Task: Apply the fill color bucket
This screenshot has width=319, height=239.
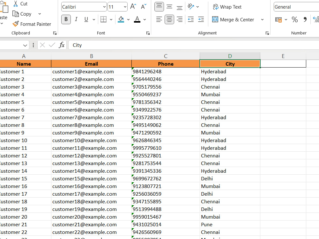Action: point(121,19)
